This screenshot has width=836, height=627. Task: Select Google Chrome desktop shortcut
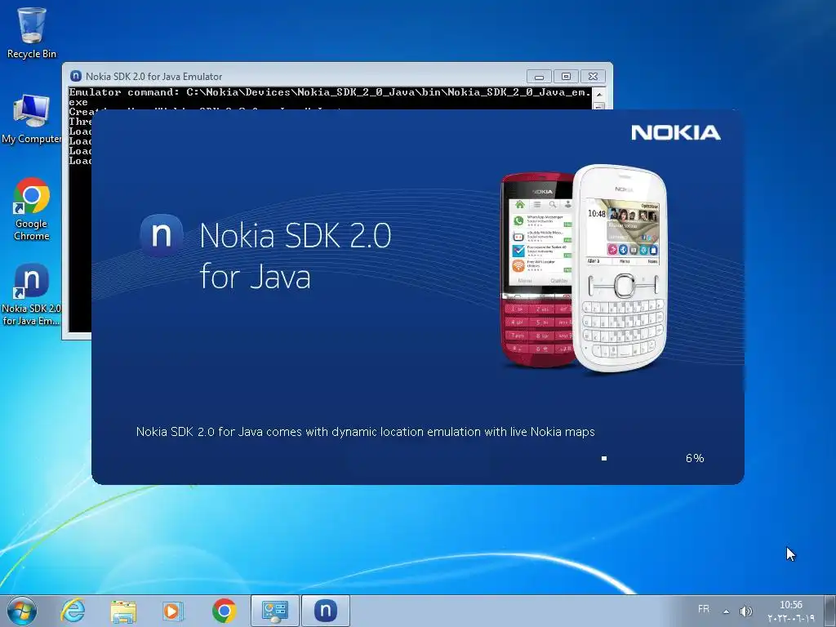coord(32,208)
